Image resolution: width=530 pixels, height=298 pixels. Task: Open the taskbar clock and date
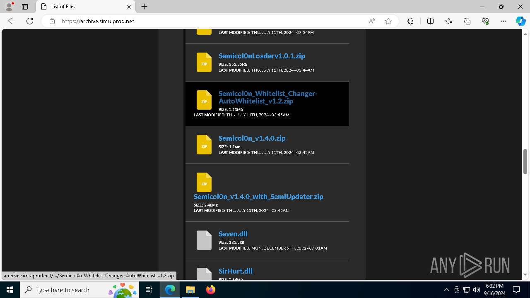coord(494,290)
